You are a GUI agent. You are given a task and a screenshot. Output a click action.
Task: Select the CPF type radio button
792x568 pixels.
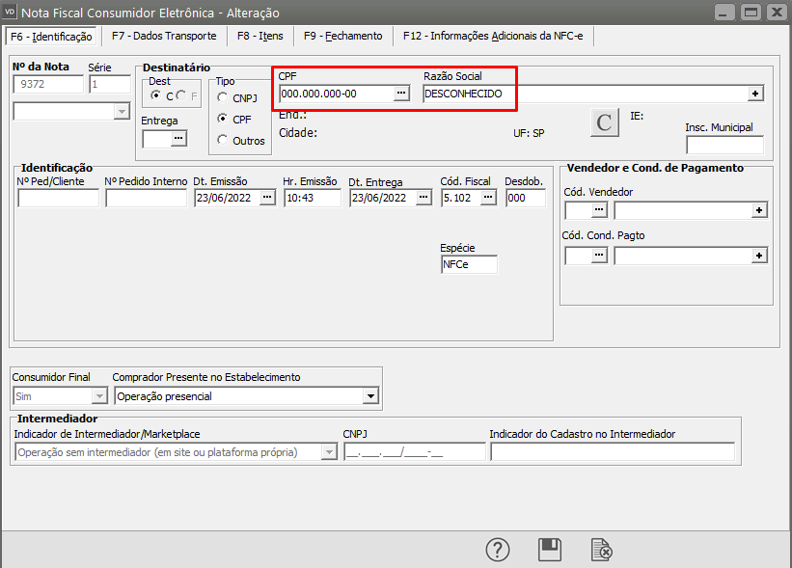tap(224, 119)
